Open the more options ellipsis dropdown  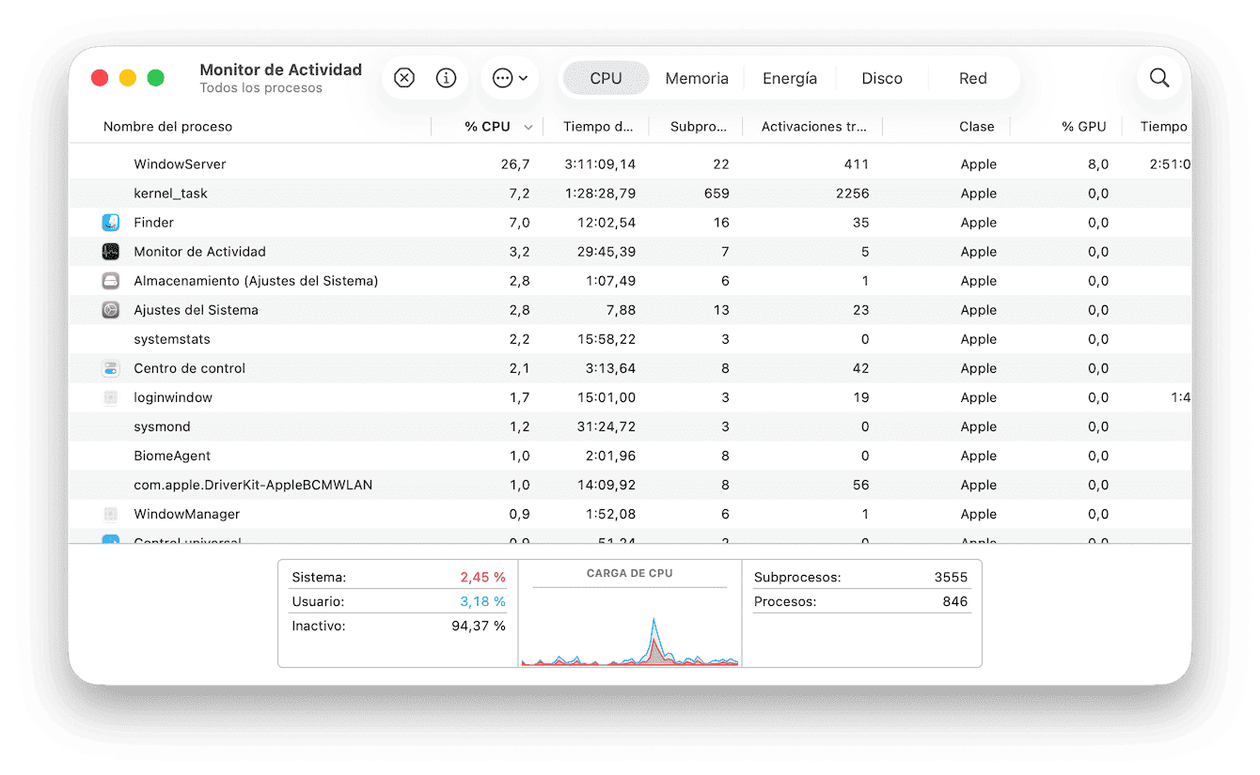click(x=510, y=78)
